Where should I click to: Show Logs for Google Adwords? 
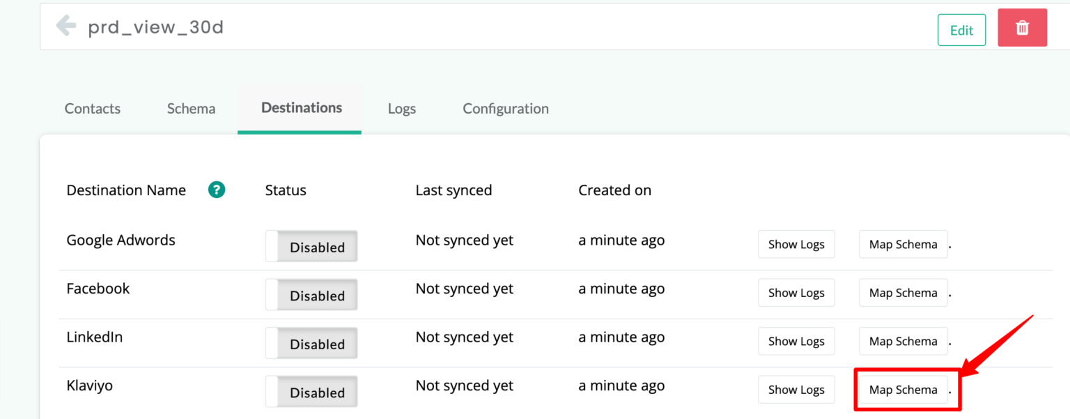pos(796,244)
